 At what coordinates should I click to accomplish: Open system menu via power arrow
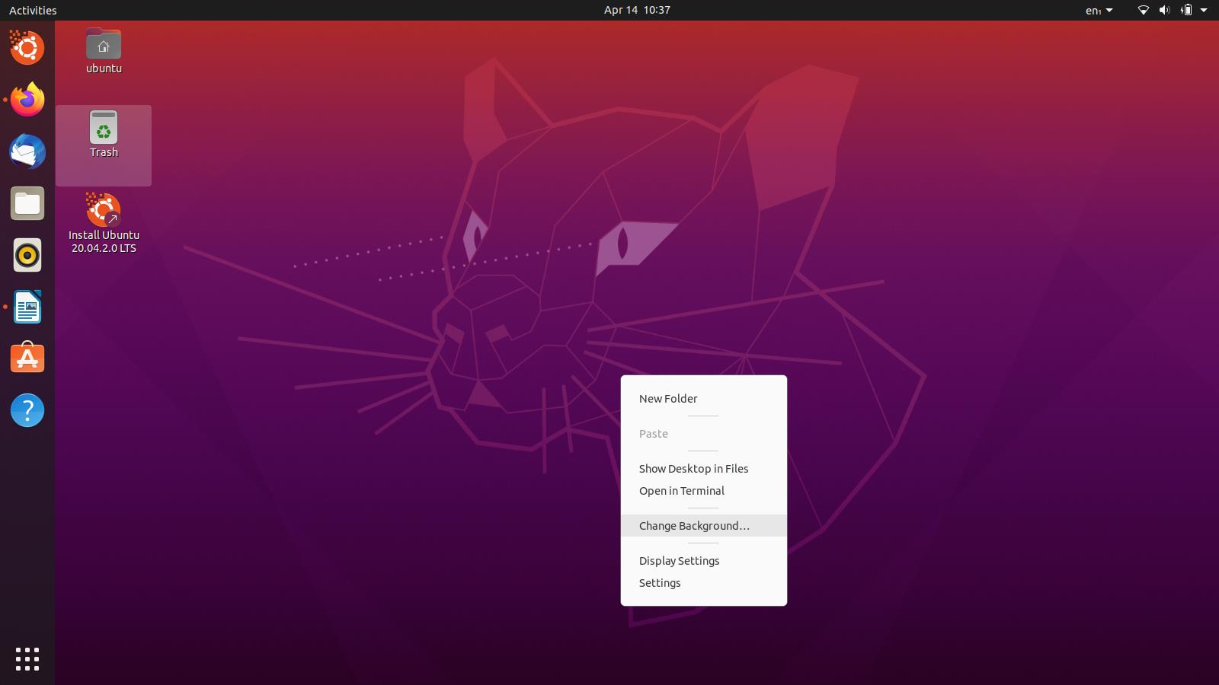pos(1204,11)
